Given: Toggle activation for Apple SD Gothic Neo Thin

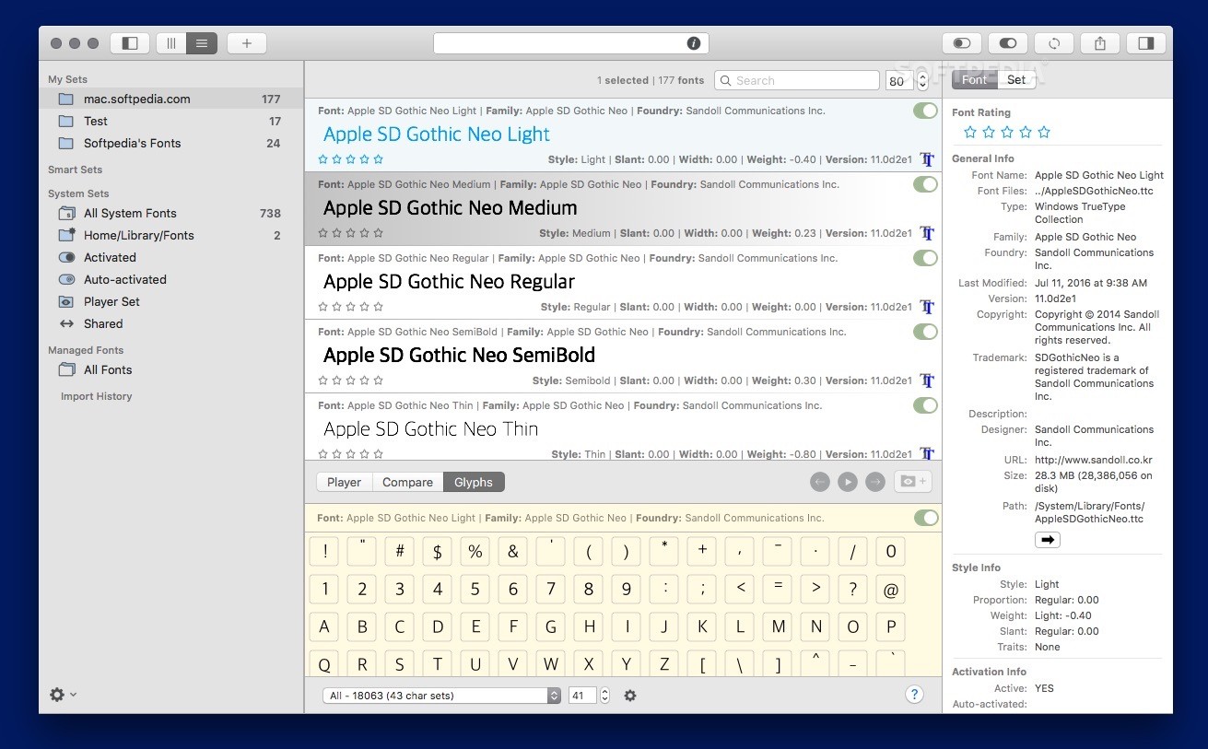Looking at the screenshot, I should (924, 405).
